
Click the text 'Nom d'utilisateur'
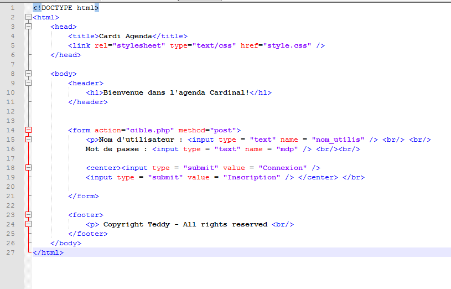137,140
